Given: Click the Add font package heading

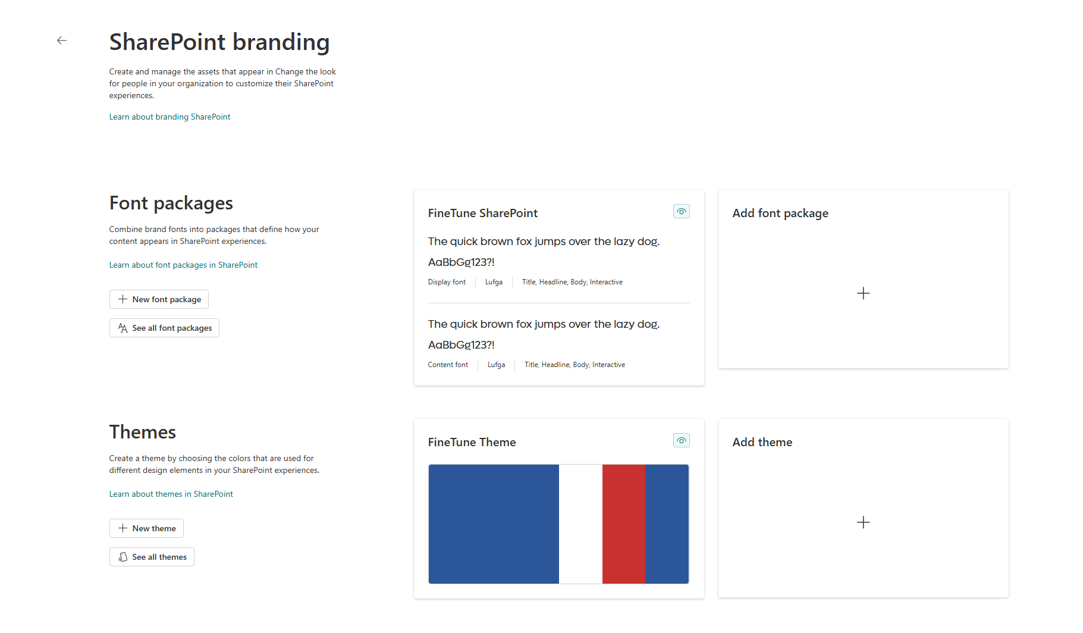Looking at the screenshot, I should point(780,214).
